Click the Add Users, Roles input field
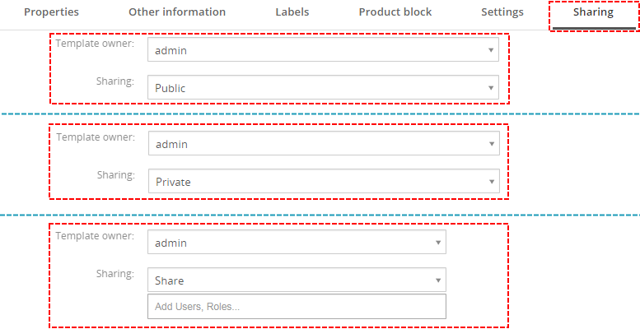 (297, 307)
